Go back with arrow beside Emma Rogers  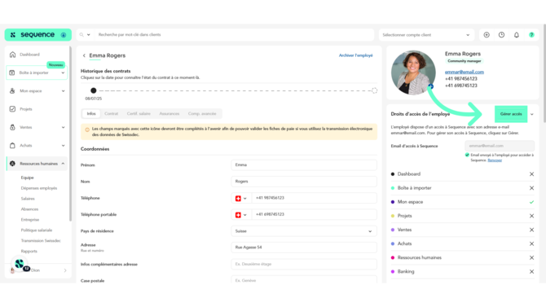(x=84, y=55)
